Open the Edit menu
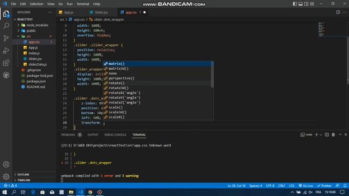Image resolution: width=349 pixels, height=196 pixels. click(x=23, y=4)
